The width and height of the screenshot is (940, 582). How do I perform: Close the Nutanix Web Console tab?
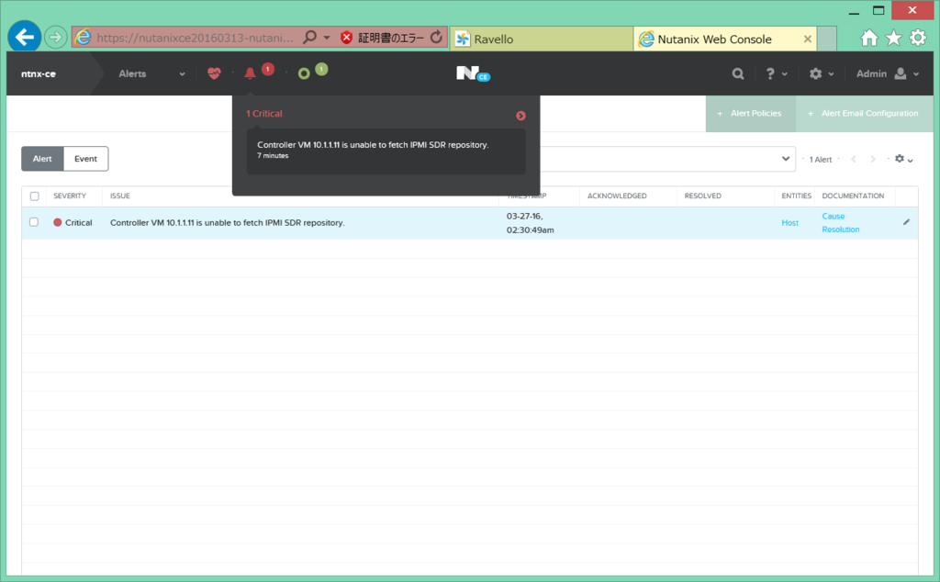tap(808, 39)
